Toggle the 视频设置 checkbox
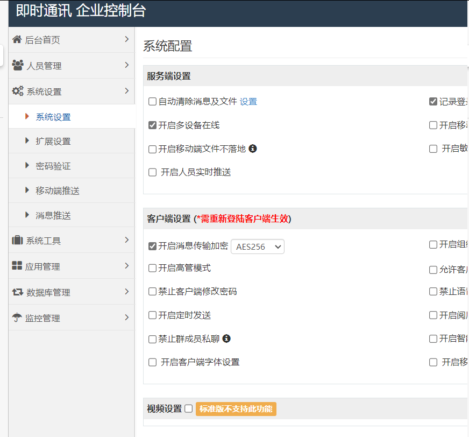The image size is (469, 437). coord(188,408)
